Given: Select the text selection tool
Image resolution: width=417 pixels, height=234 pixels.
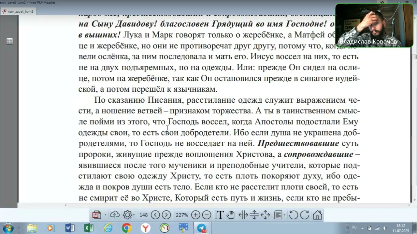Looking at the screenshot, I should pos(220,215).
